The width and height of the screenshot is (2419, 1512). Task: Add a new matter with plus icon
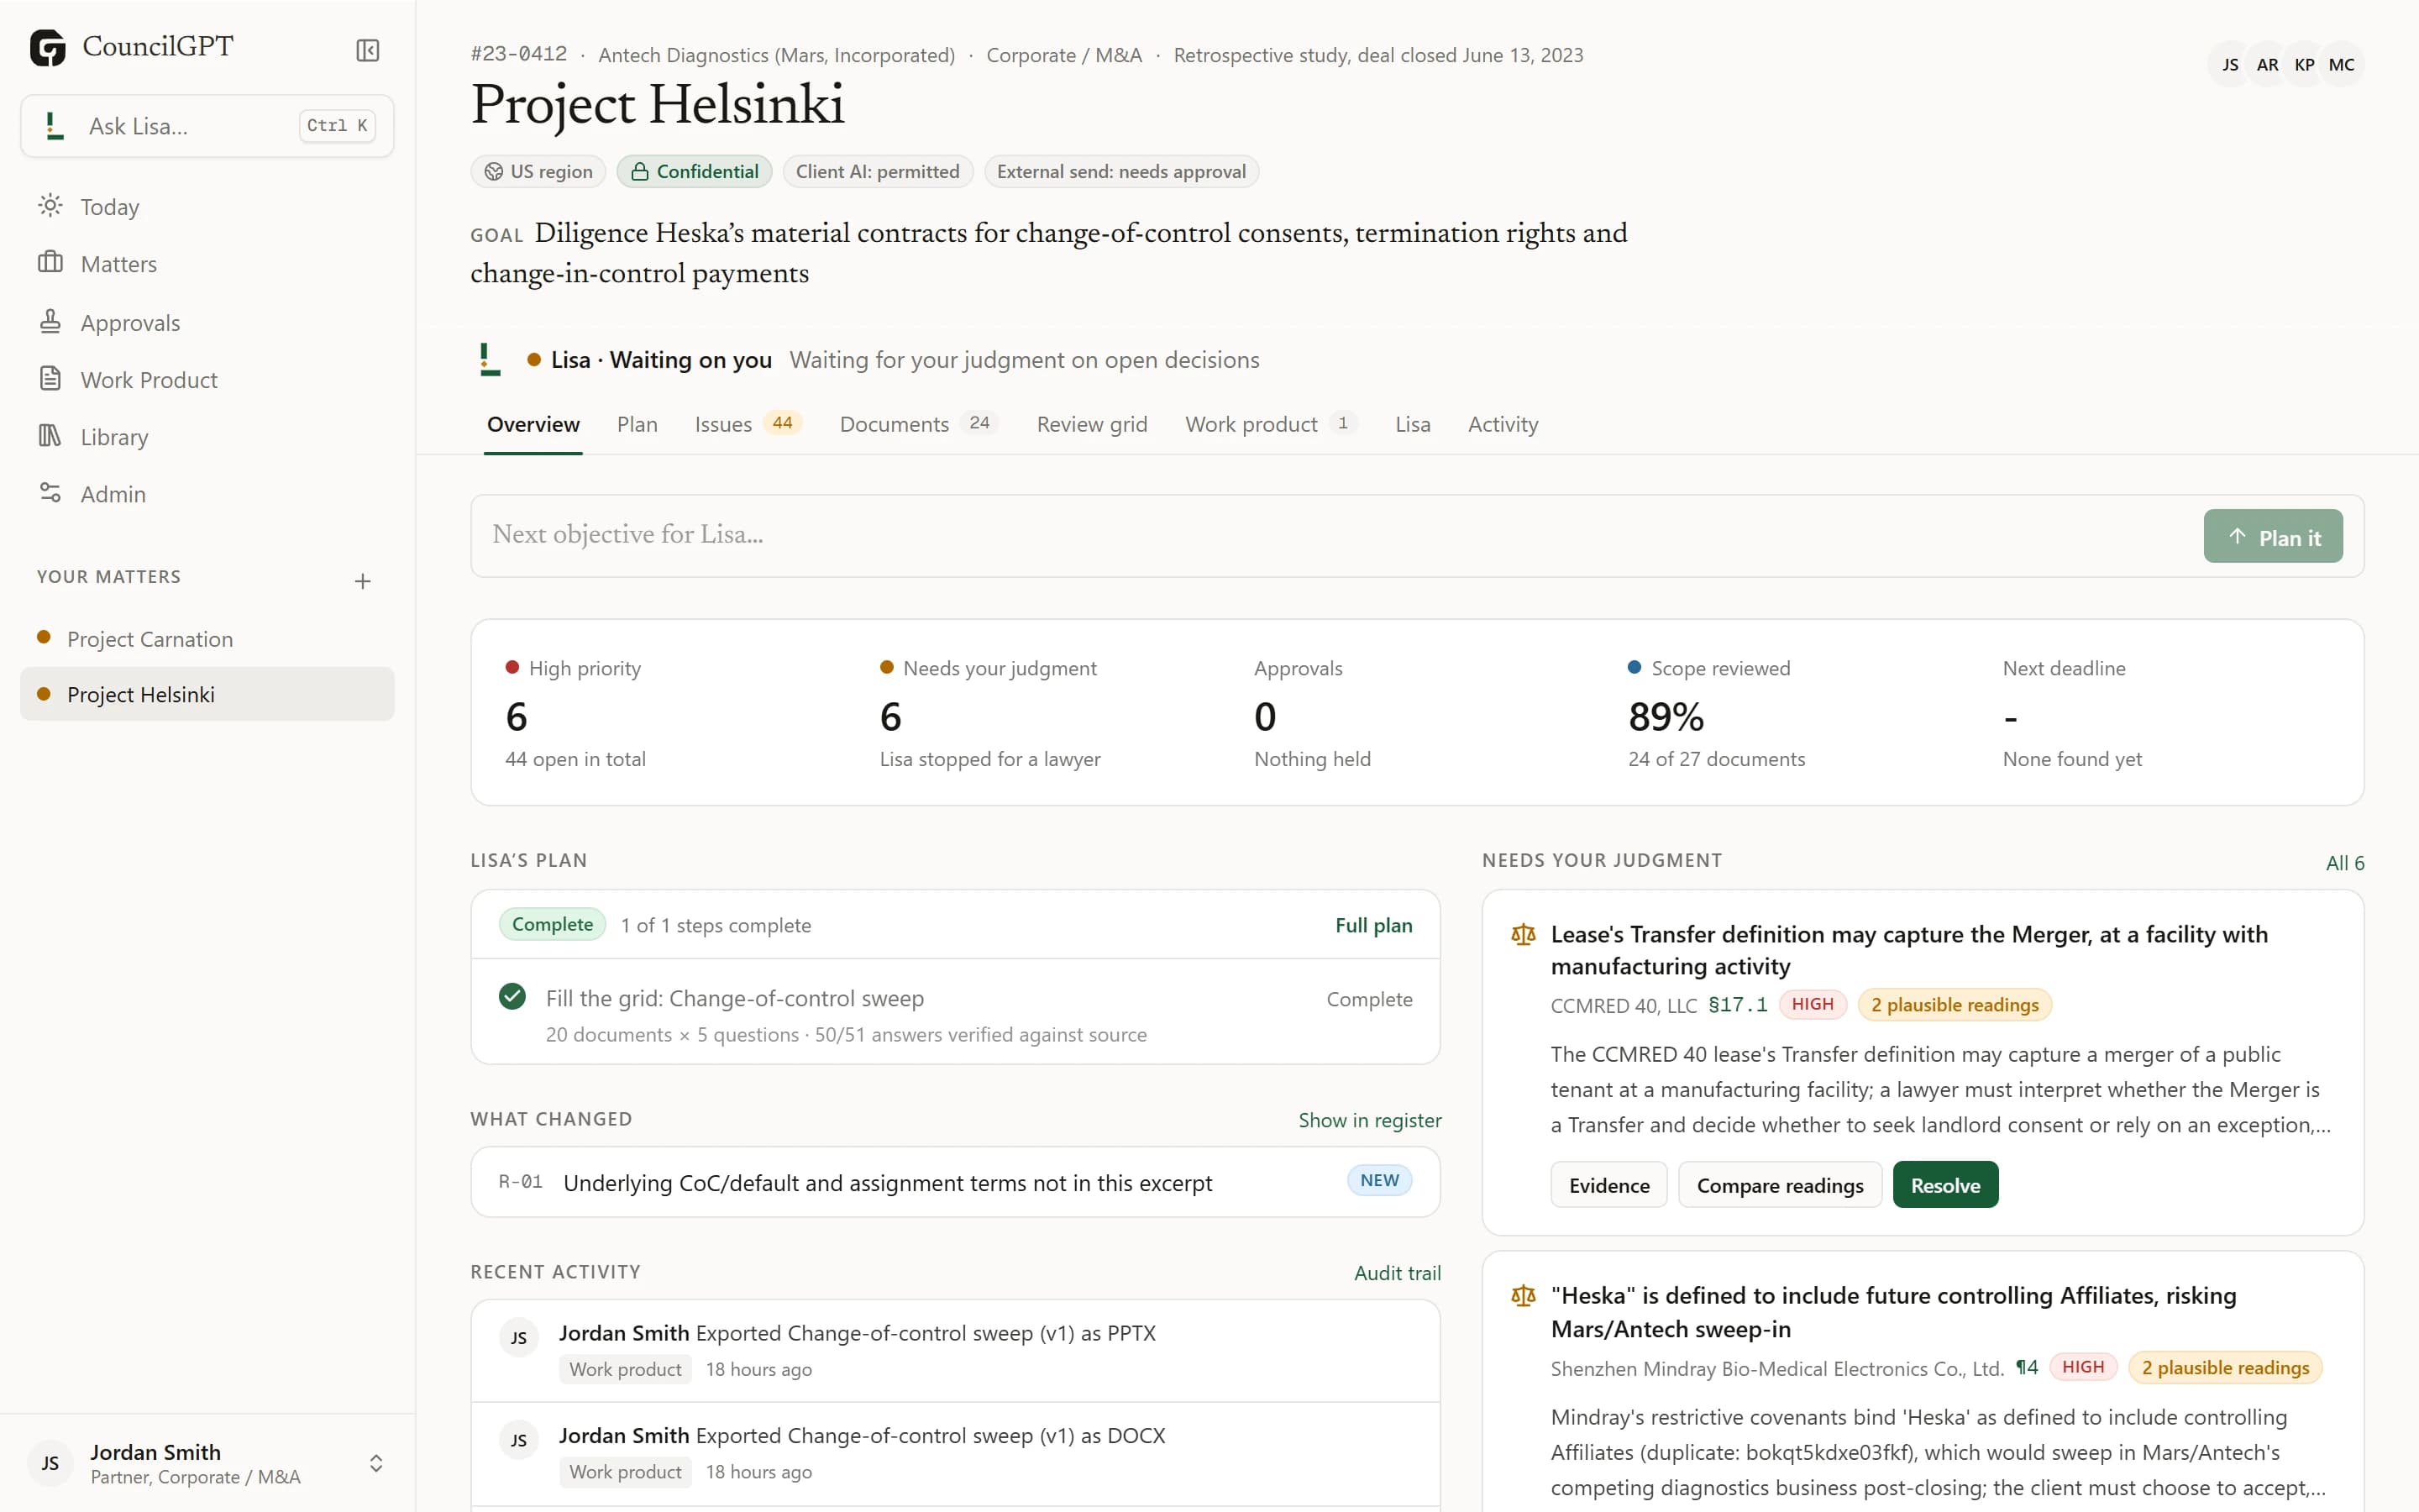(x=363, y=581)
